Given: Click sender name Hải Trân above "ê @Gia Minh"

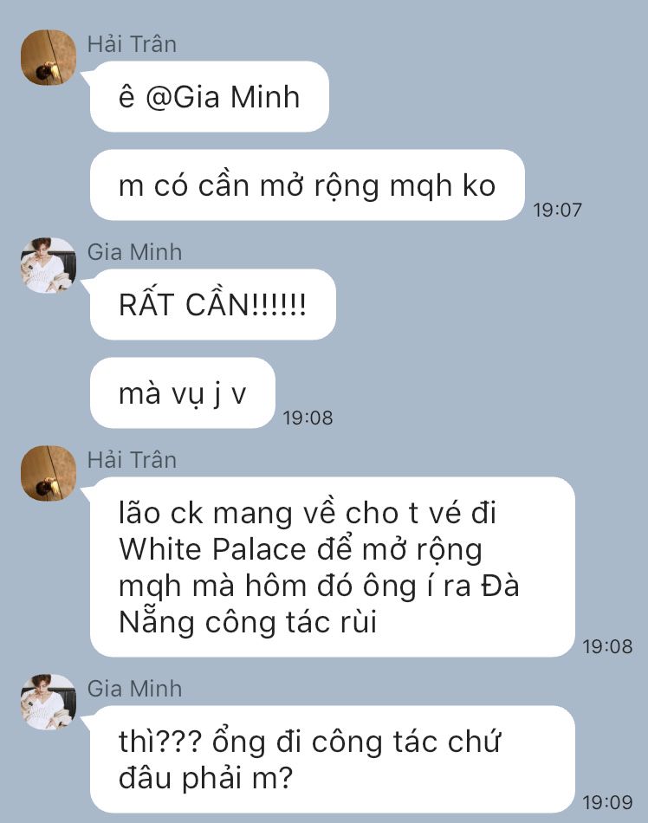Looking at the screenshot, I should [132, 43].
